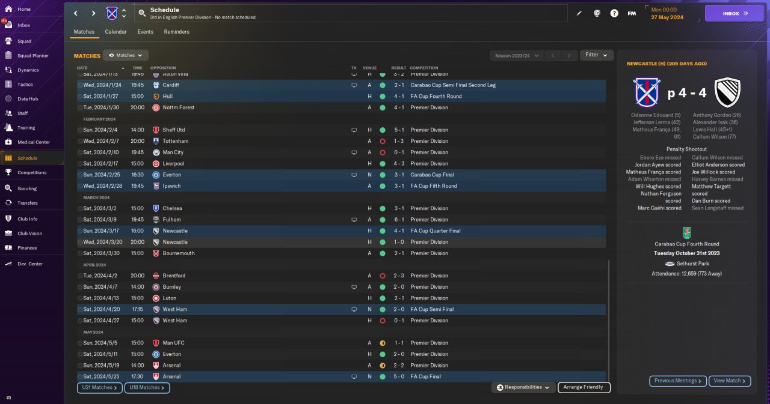Go back with the left arrow
The image size is (770, 404).
[75, 13]
